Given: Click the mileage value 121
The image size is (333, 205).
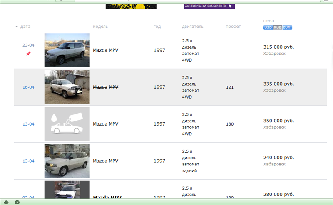Looking at the screenshot, I should (x=230, y=87).
